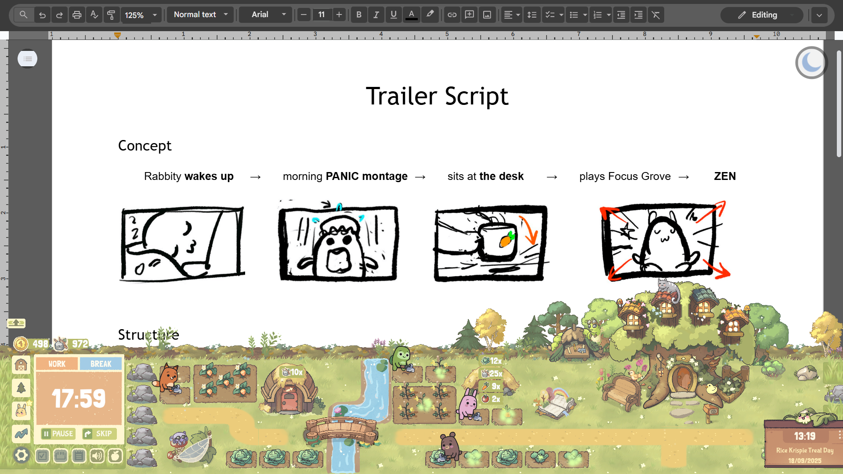The image size is (843, 474).
Task: Select the panic montage storyboard sketch
Action: [338, 241]
